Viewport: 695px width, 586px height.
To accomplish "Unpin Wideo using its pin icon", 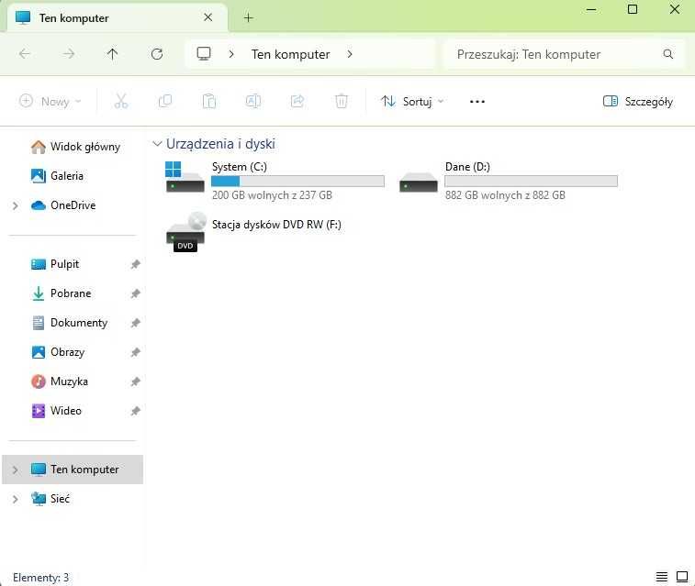I will point(135,411).
